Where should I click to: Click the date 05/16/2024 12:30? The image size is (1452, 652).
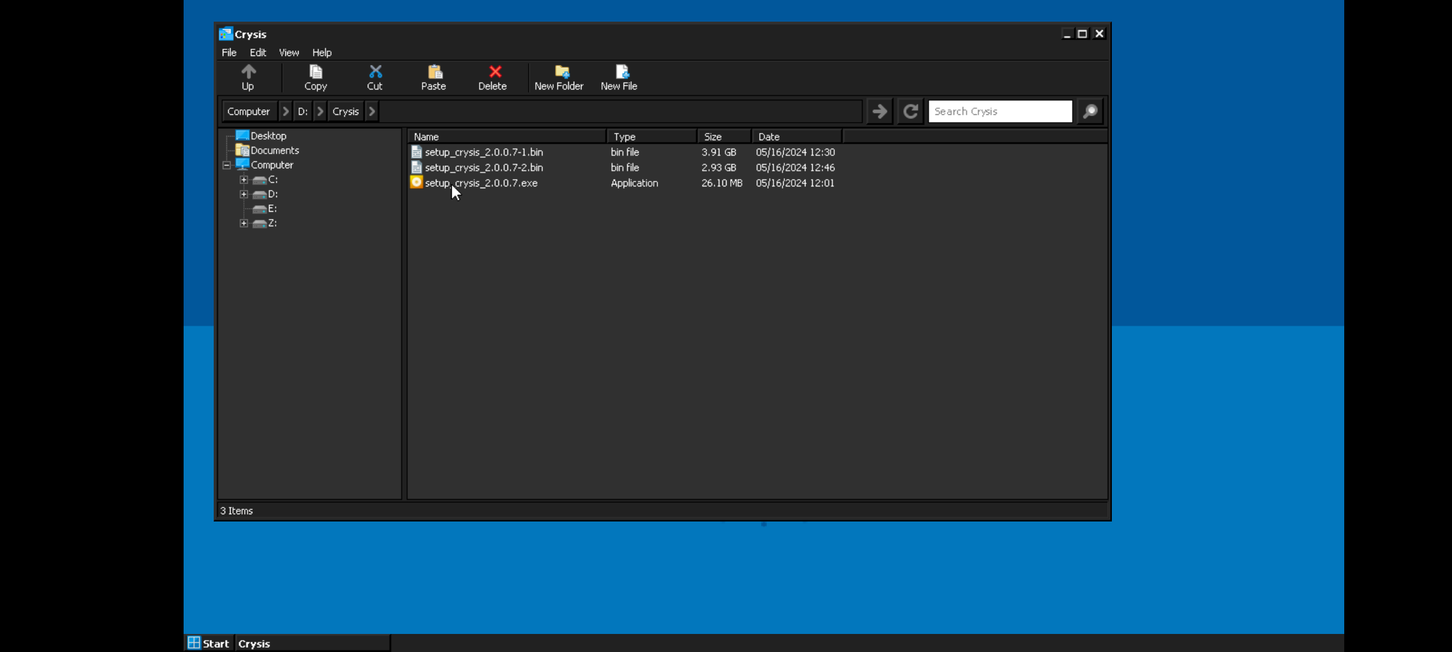[x=795, y=152]
